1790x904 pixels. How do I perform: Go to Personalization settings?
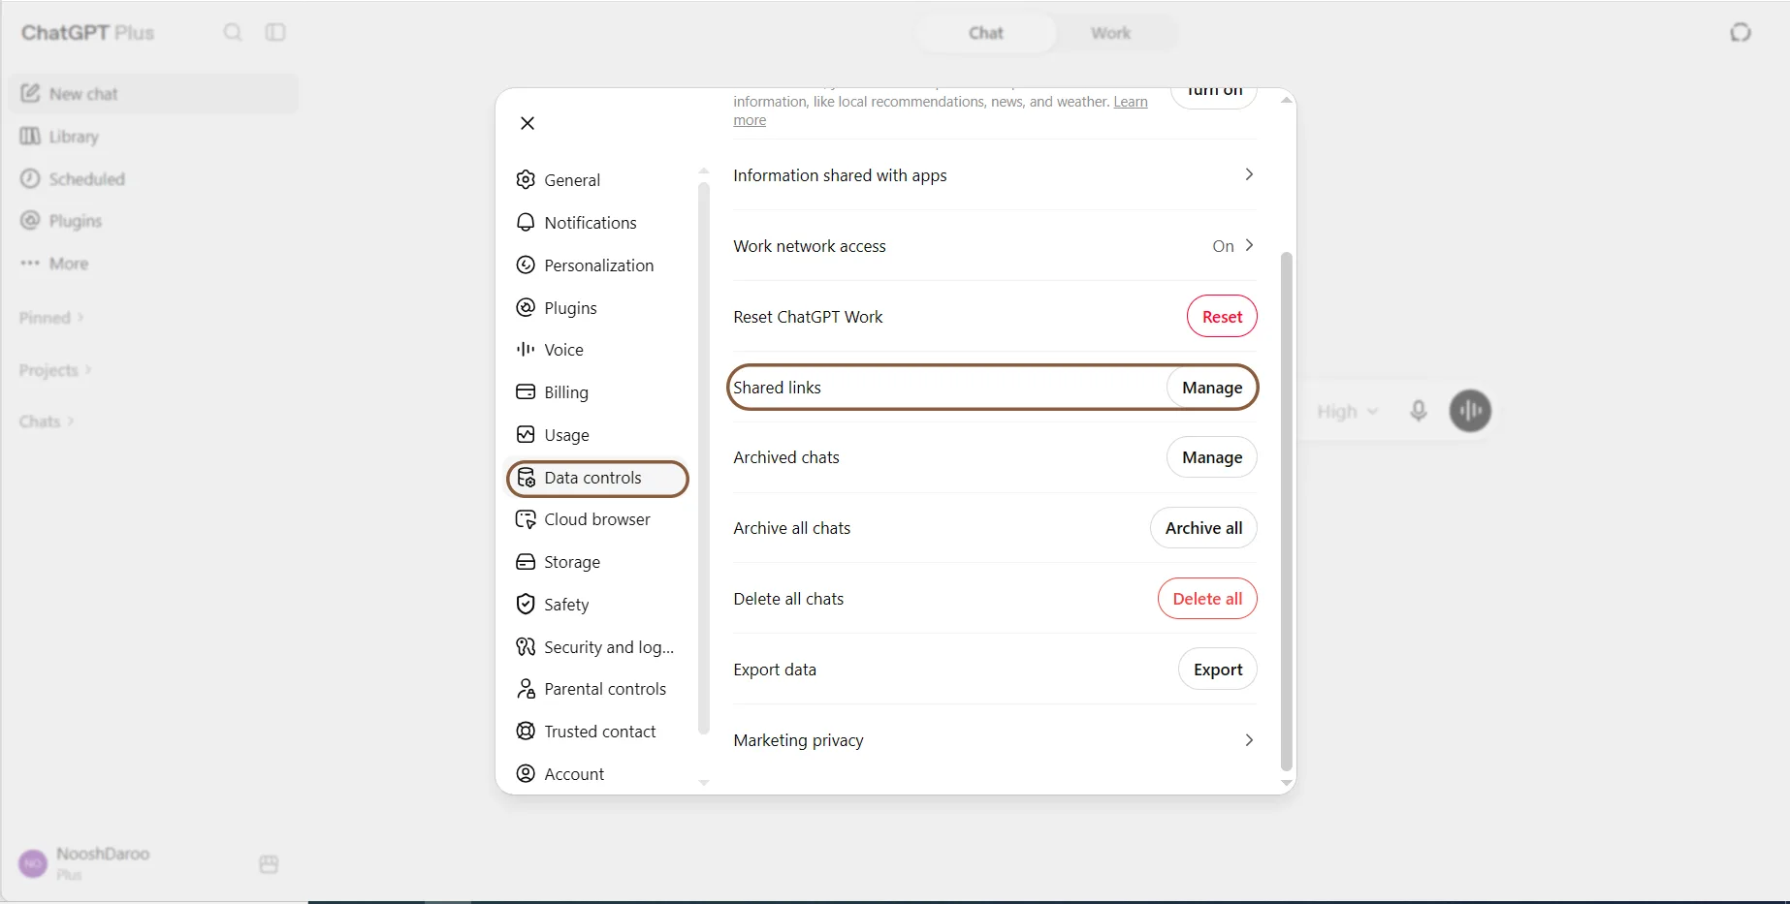[x=597, y=265]
